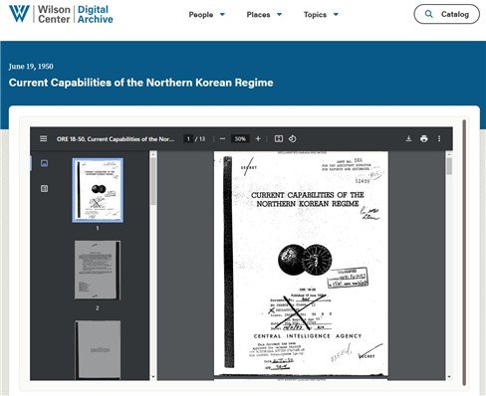Go to the Wilson Center Digital Archive home
486x396 pixels.
point(61,14)
